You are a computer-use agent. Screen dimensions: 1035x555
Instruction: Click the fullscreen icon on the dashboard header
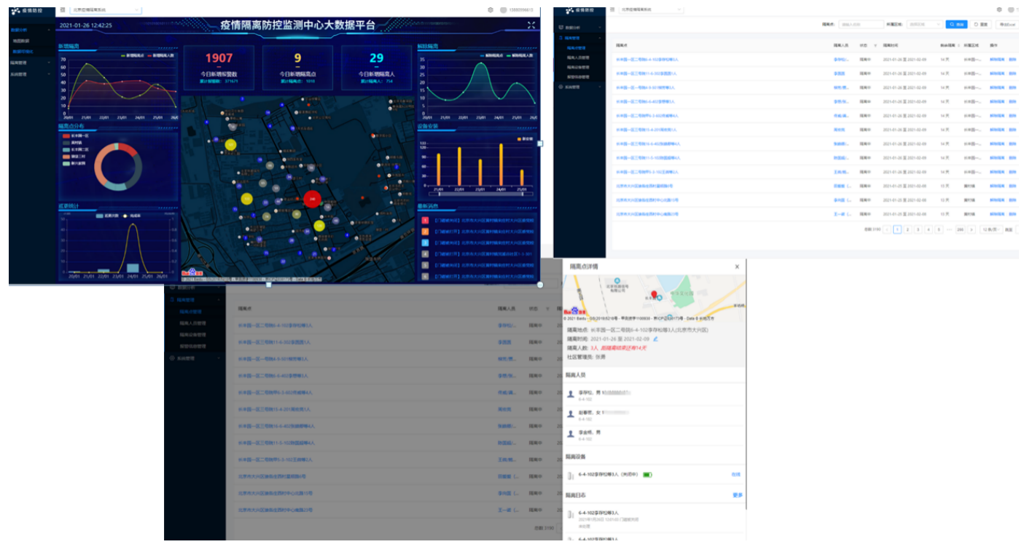(x=531, y=25)
